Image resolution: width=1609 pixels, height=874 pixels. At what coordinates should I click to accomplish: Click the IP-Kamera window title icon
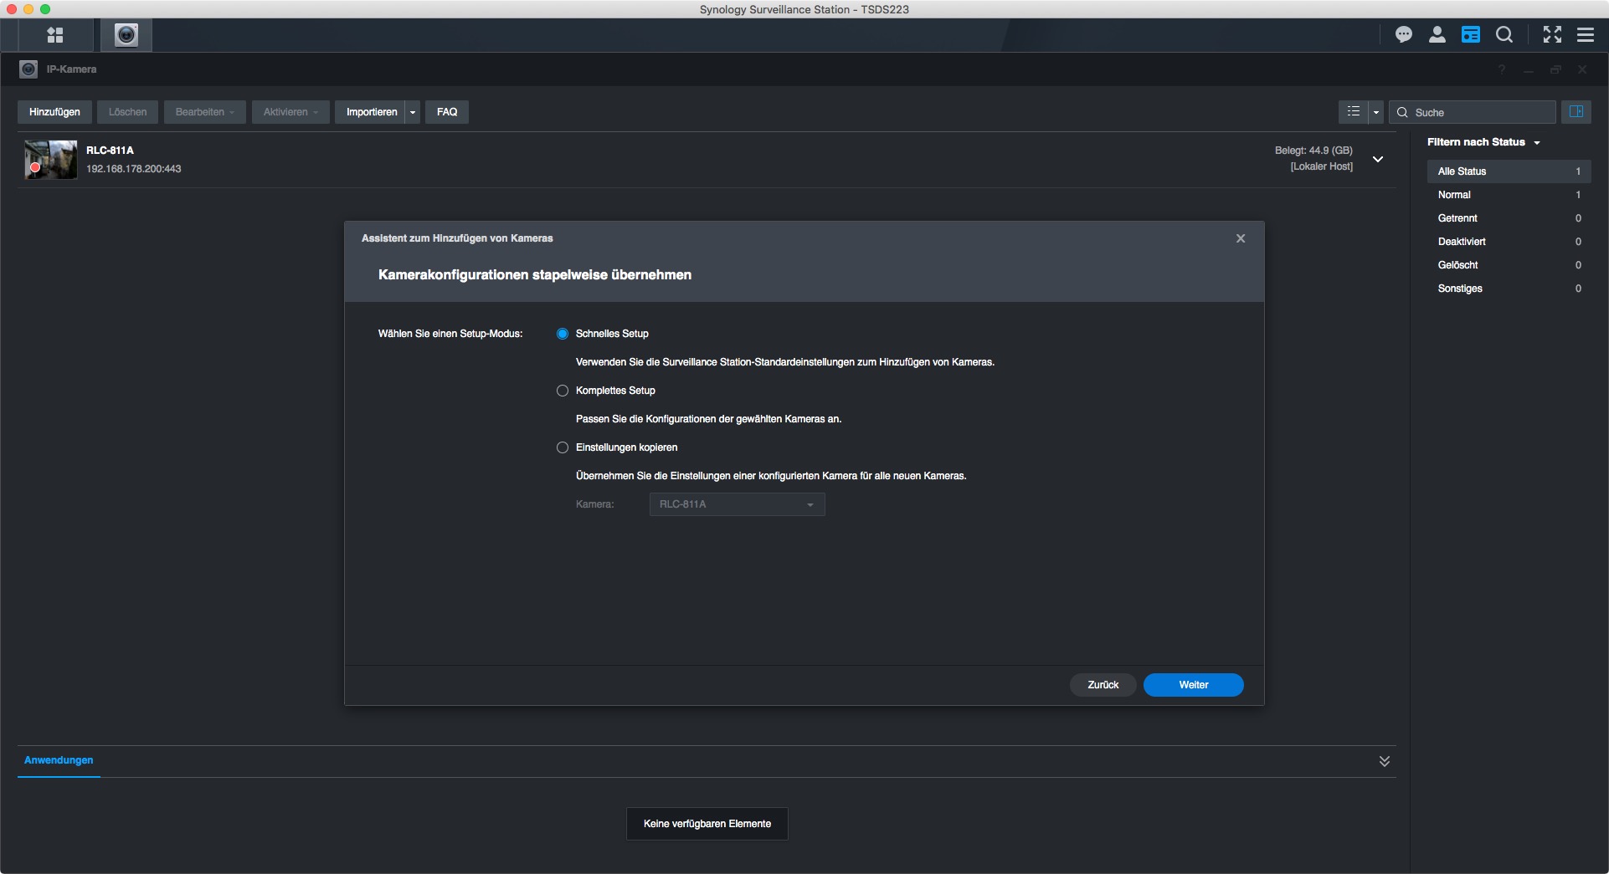28,69
